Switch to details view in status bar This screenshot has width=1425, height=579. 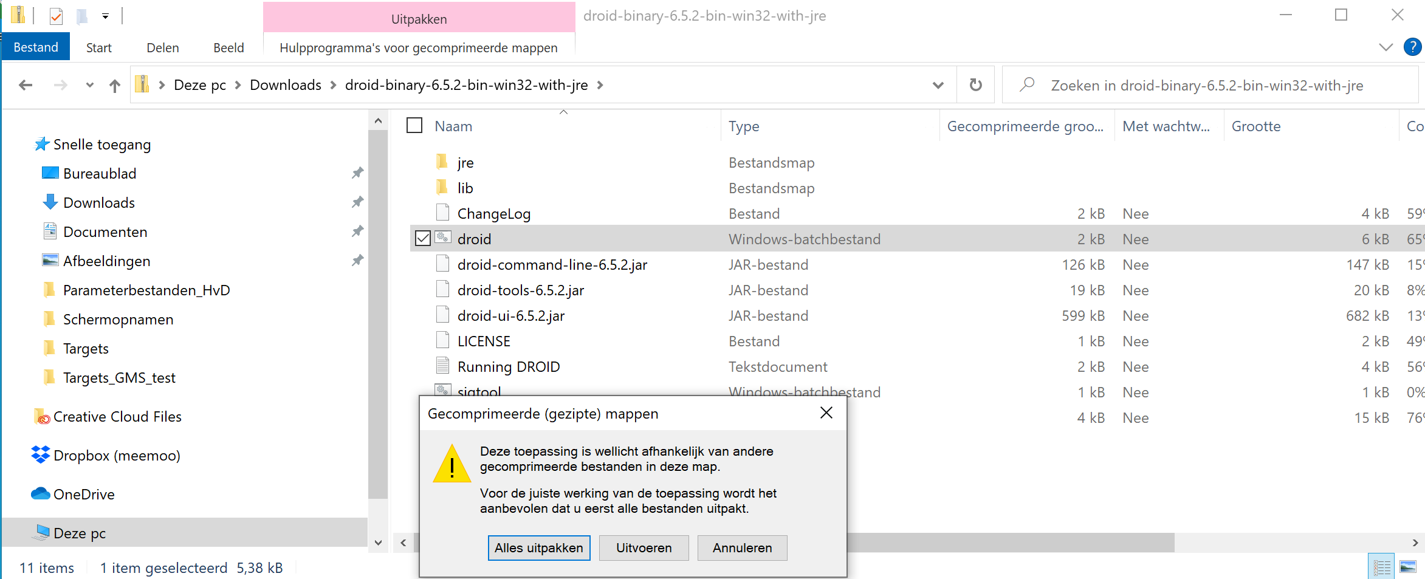pyautogui.click(x=1381, y=567)
